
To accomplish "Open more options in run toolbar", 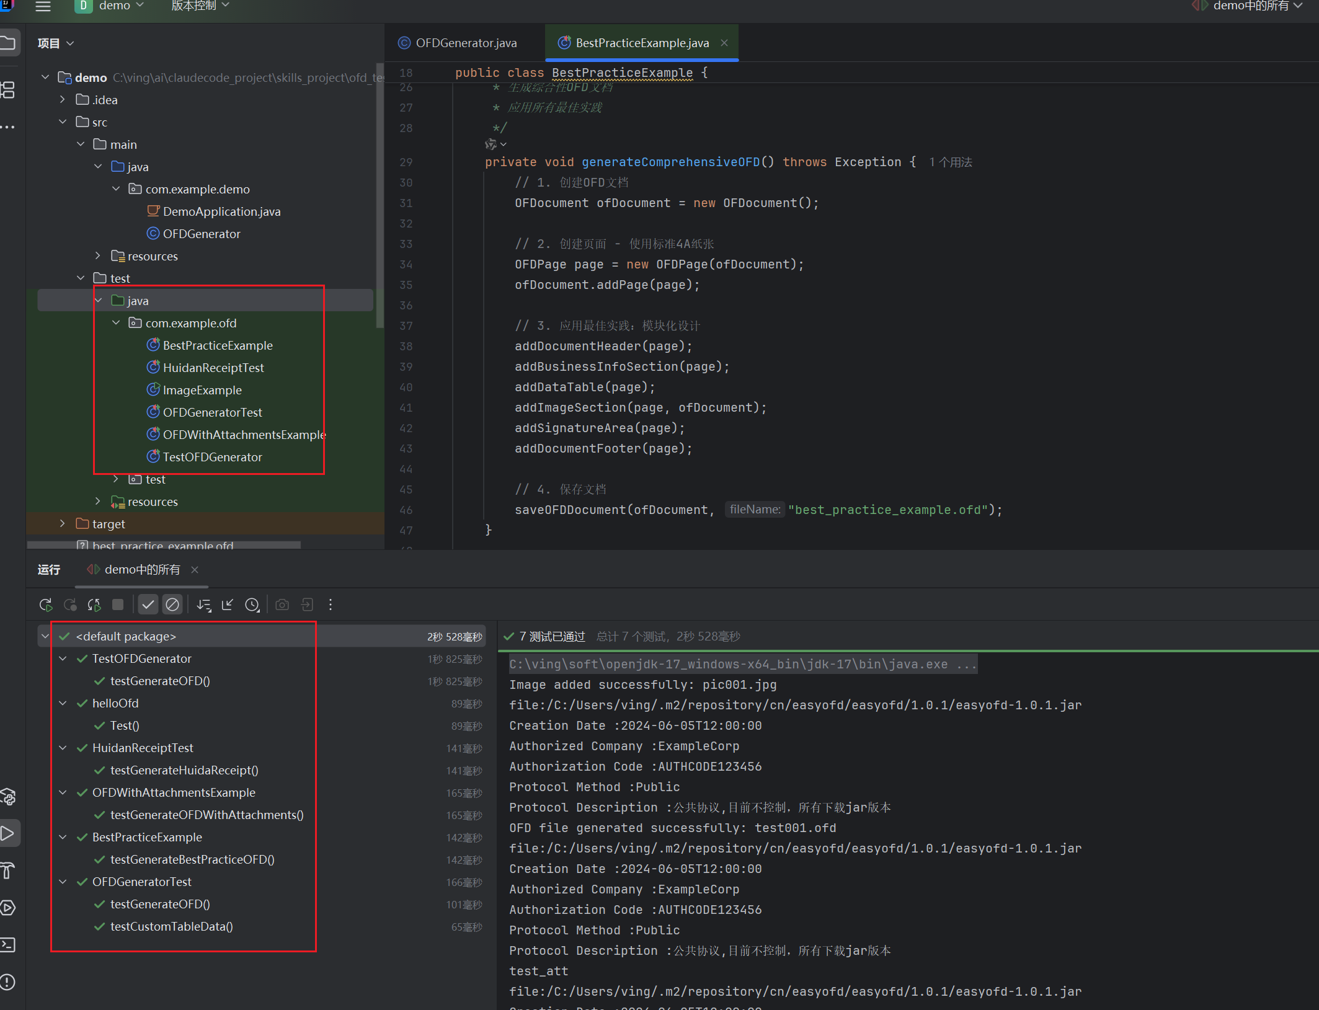I will [x=331, y=605].
